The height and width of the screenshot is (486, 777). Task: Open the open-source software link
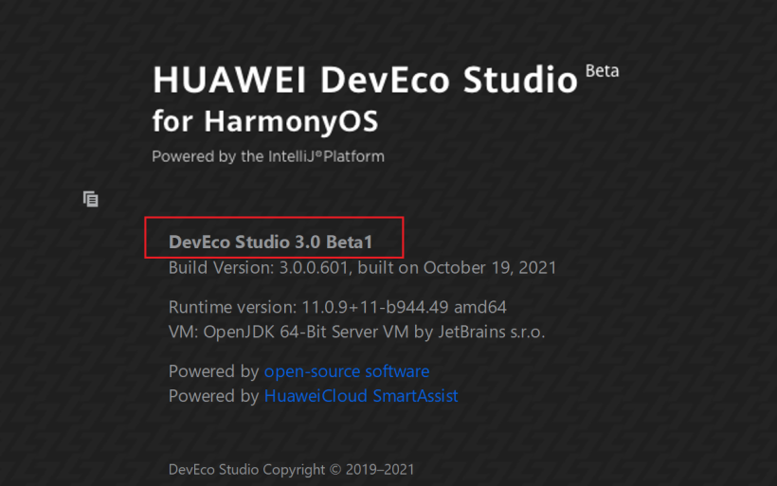point(346,371)
